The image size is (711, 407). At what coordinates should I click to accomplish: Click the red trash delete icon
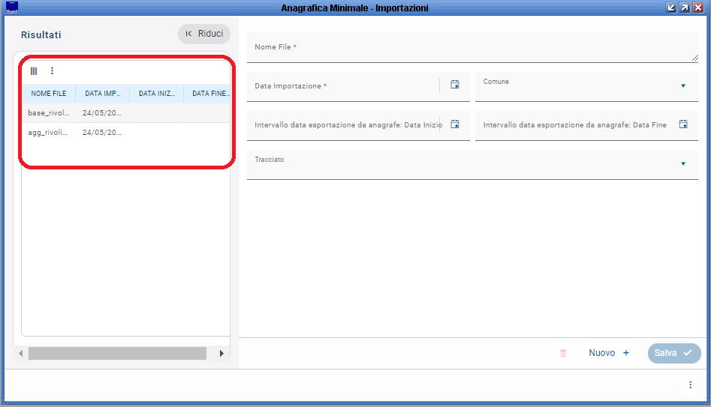[563, 353]
